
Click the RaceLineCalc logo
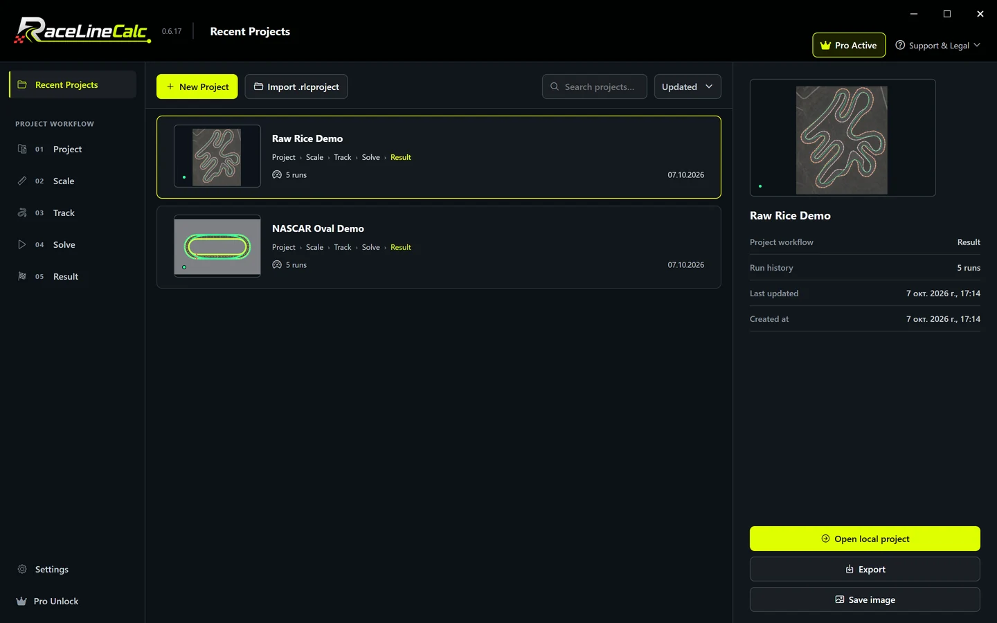82,30
